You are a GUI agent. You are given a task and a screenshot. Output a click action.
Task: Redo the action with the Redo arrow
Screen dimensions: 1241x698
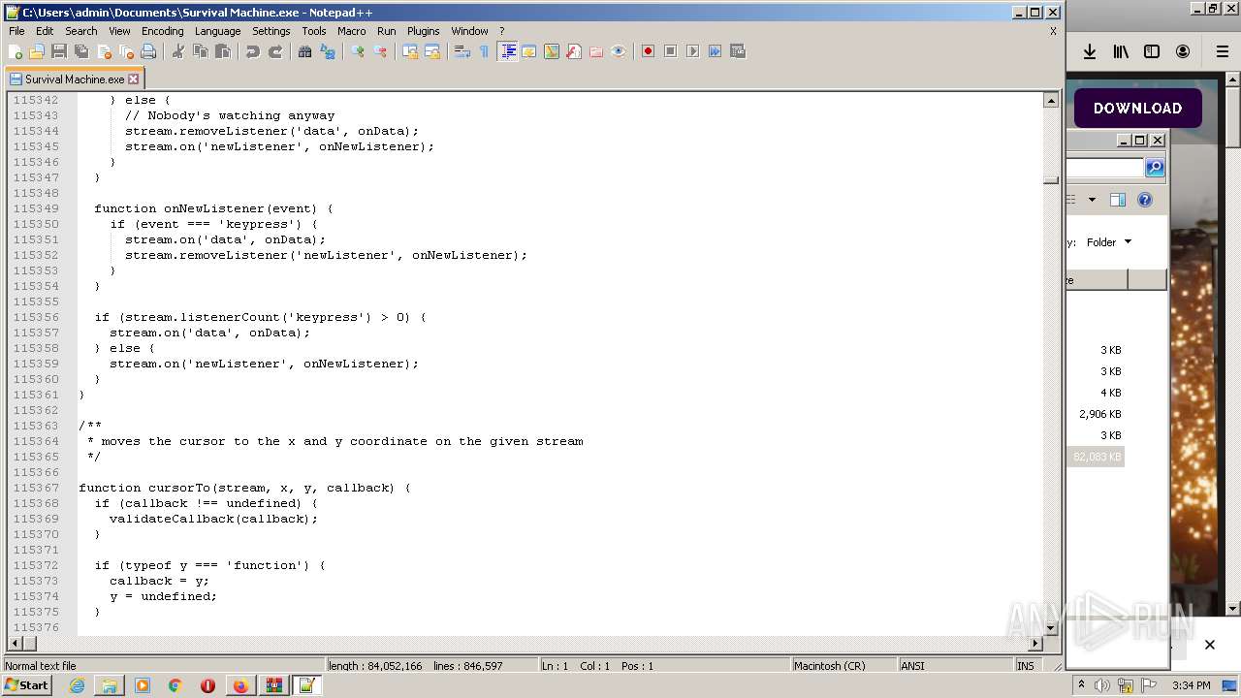[x=275, y=51]
